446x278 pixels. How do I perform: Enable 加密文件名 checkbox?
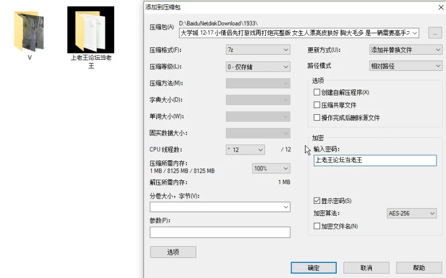317,226
